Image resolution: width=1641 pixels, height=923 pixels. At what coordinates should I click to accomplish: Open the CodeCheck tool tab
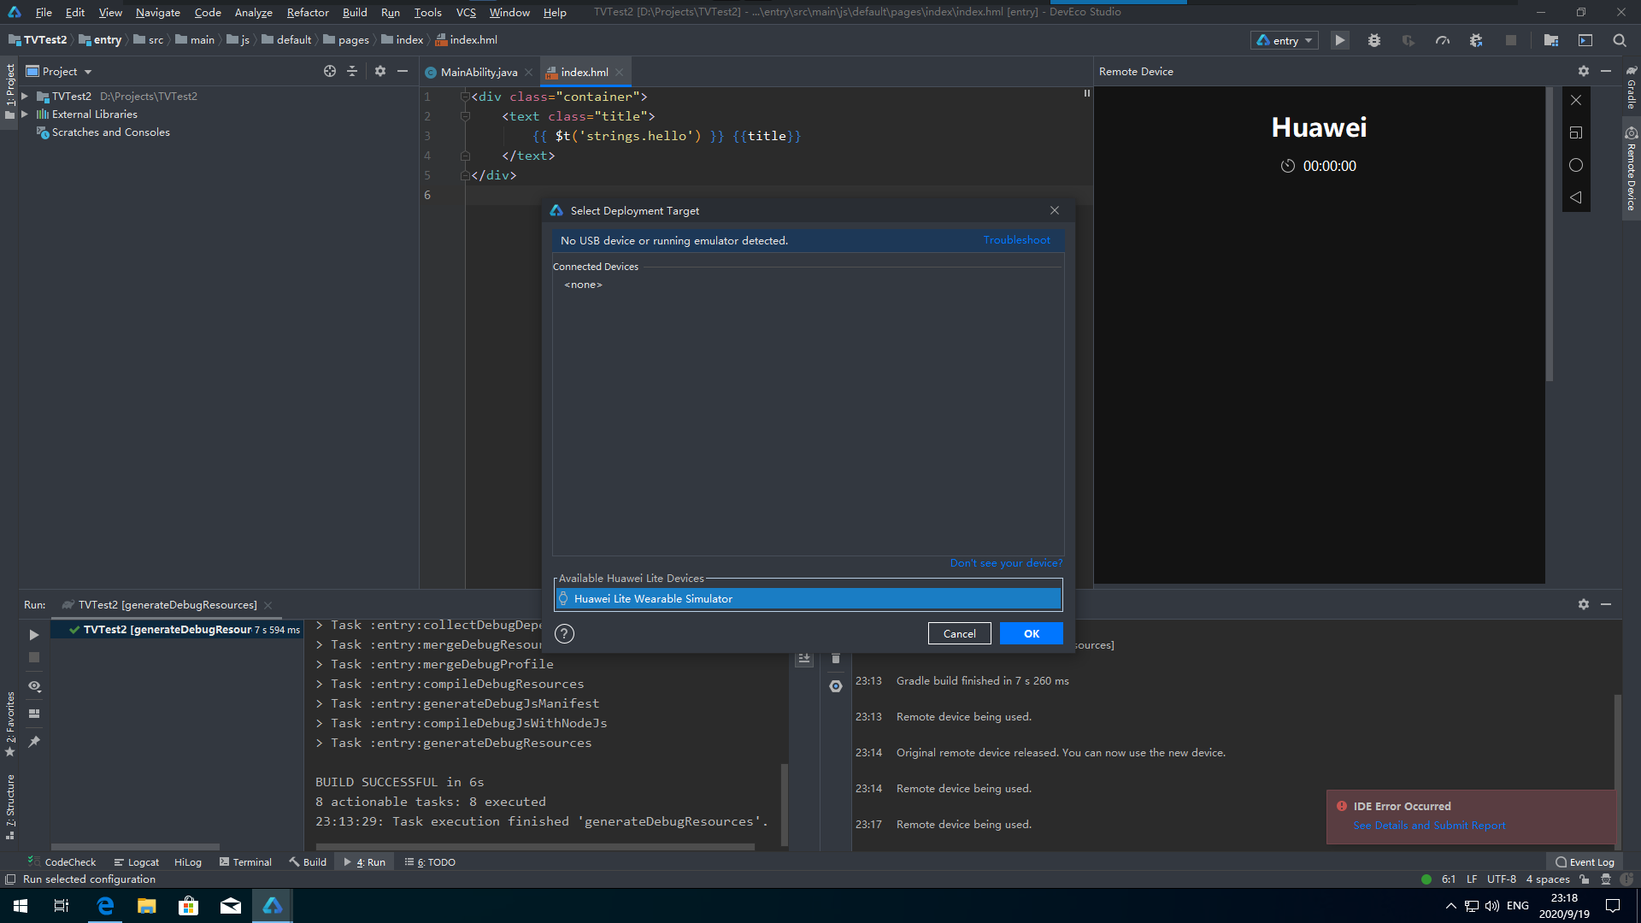[62, 862]
